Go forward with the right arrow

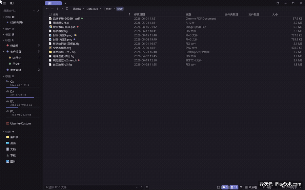click(x=52, y=9)
